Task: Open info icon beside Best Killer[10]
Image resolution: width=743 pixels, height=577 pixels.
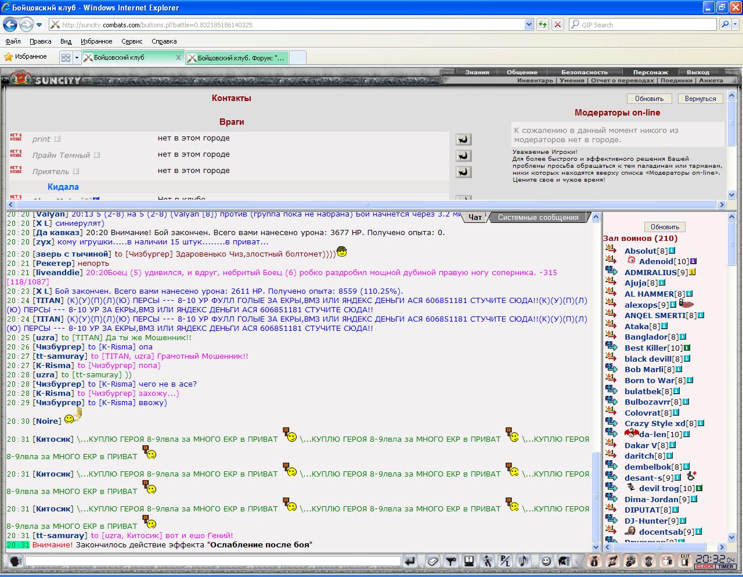Action: (x=687, y=348)
